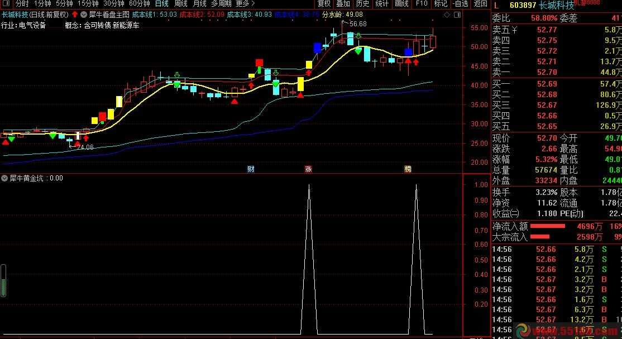Click the 56.68 high price label on the chart
622x339 pixels.
click(358, 24)
